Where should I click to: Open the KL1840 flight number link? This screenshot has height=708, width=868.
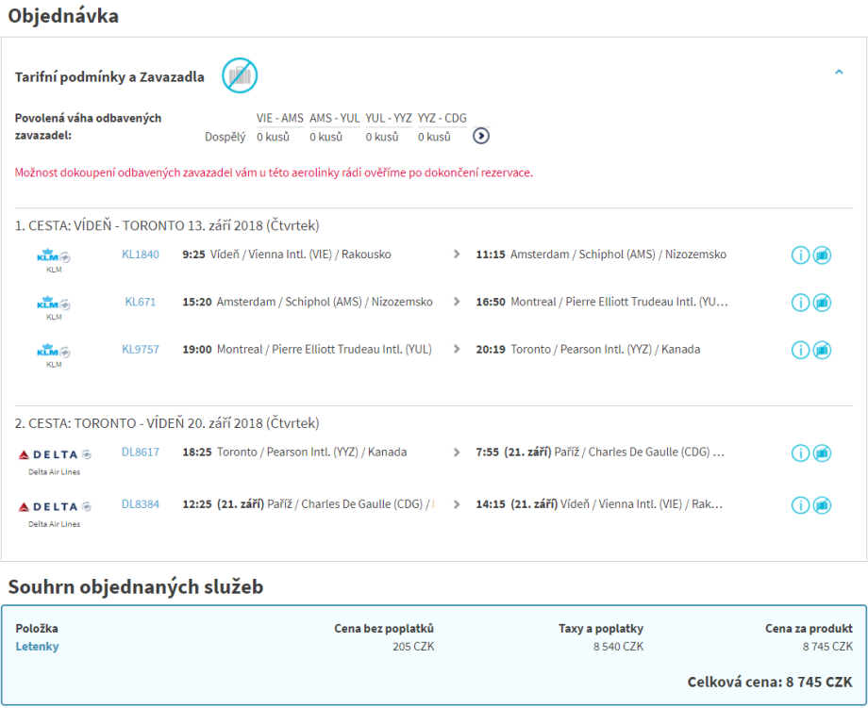[141, 255]
